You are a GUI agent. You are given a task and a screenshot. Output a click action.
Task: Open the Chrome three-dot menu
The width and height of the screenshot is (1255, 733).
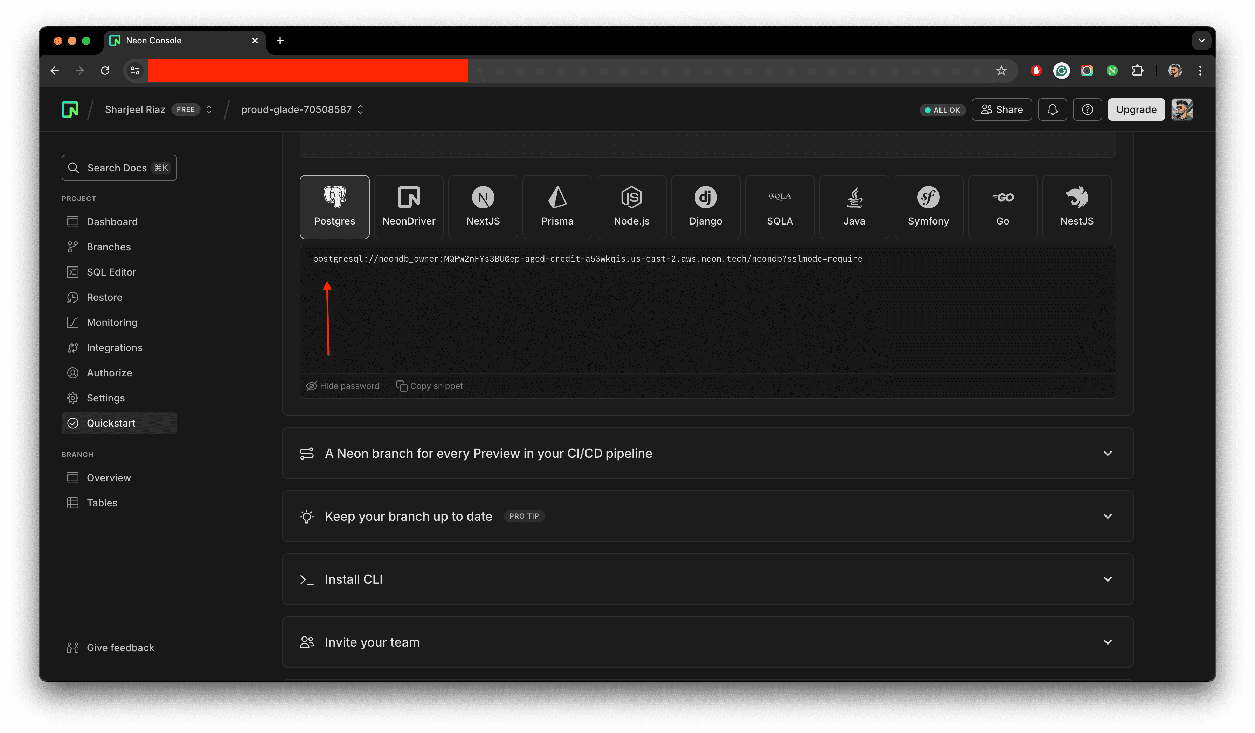coord(1200,71)
